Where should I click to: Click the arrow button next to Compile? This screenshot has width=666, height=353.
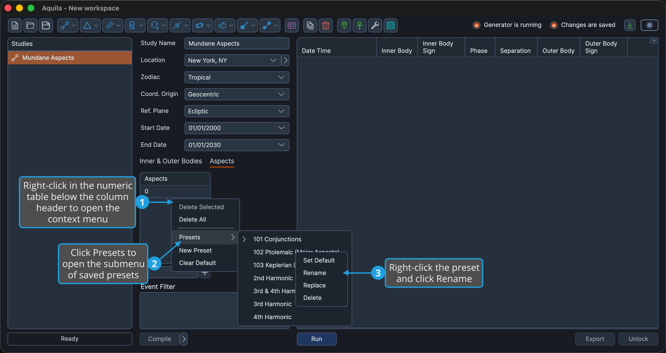(x=184, y=339)
